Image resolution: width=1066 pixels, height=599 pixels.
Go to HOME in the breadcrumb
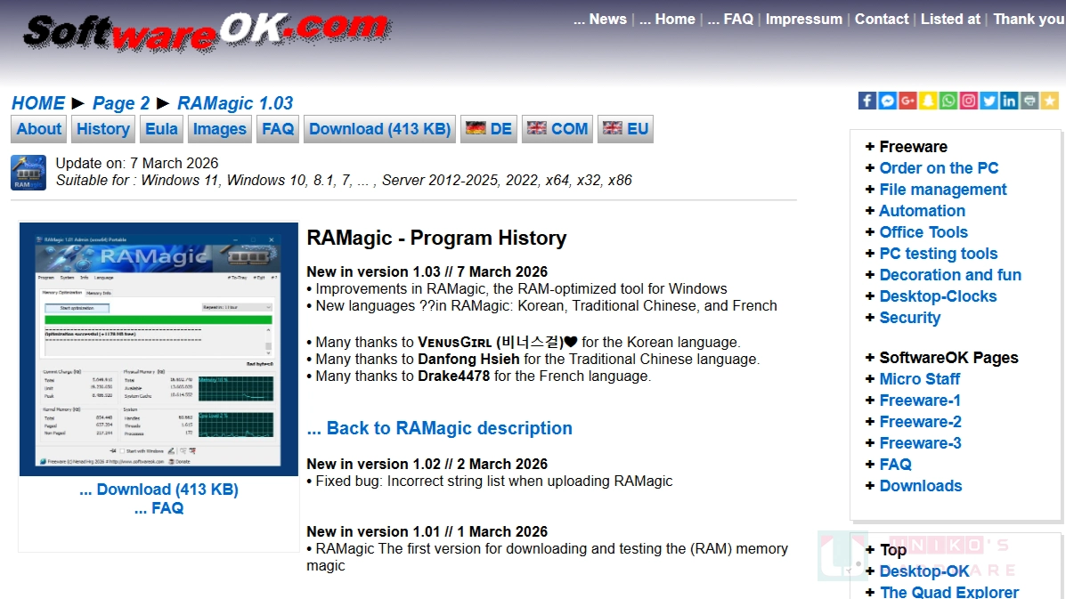click(x=38, y=103)
